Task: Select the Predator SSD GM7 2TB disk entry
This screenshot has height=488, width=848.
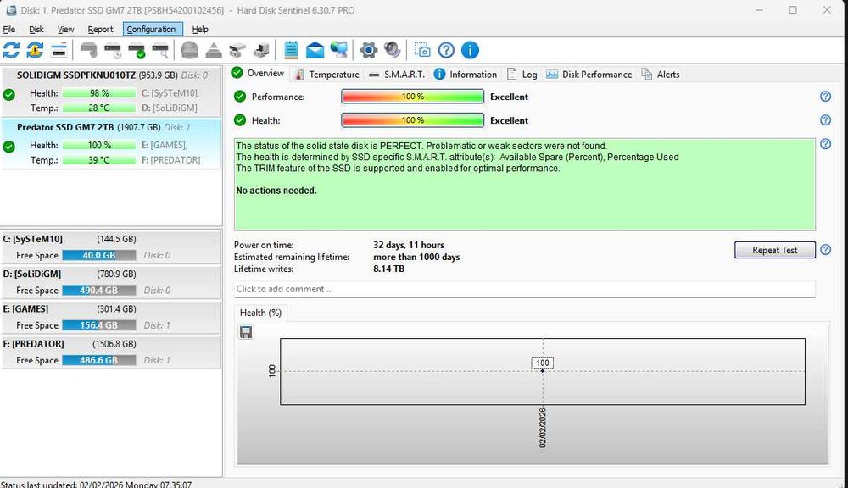Action: point(111,144)
